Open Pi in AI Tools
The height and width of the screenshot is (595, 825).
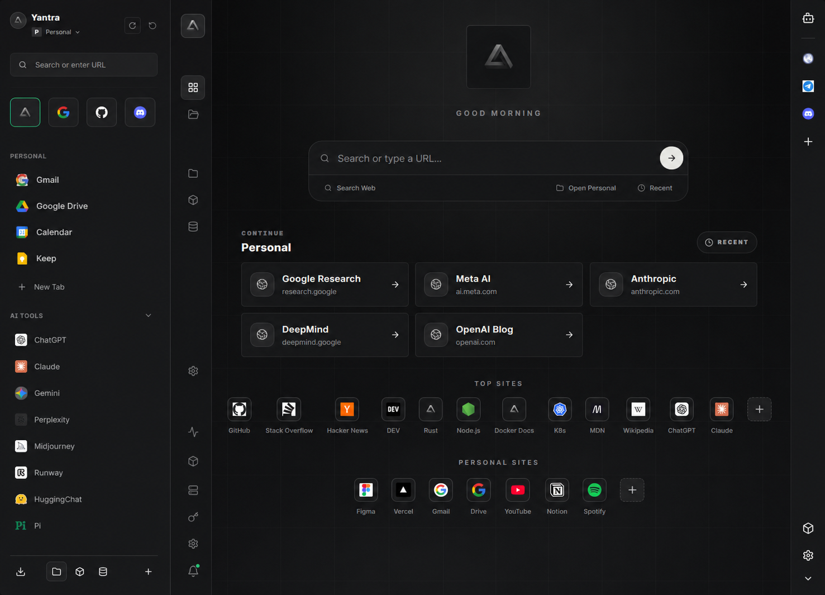[84, 526]
